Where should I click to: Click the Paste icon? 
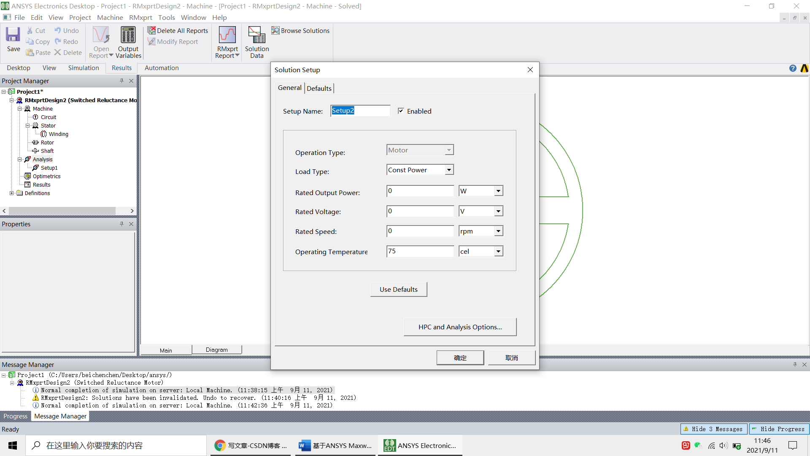point(38,52)
